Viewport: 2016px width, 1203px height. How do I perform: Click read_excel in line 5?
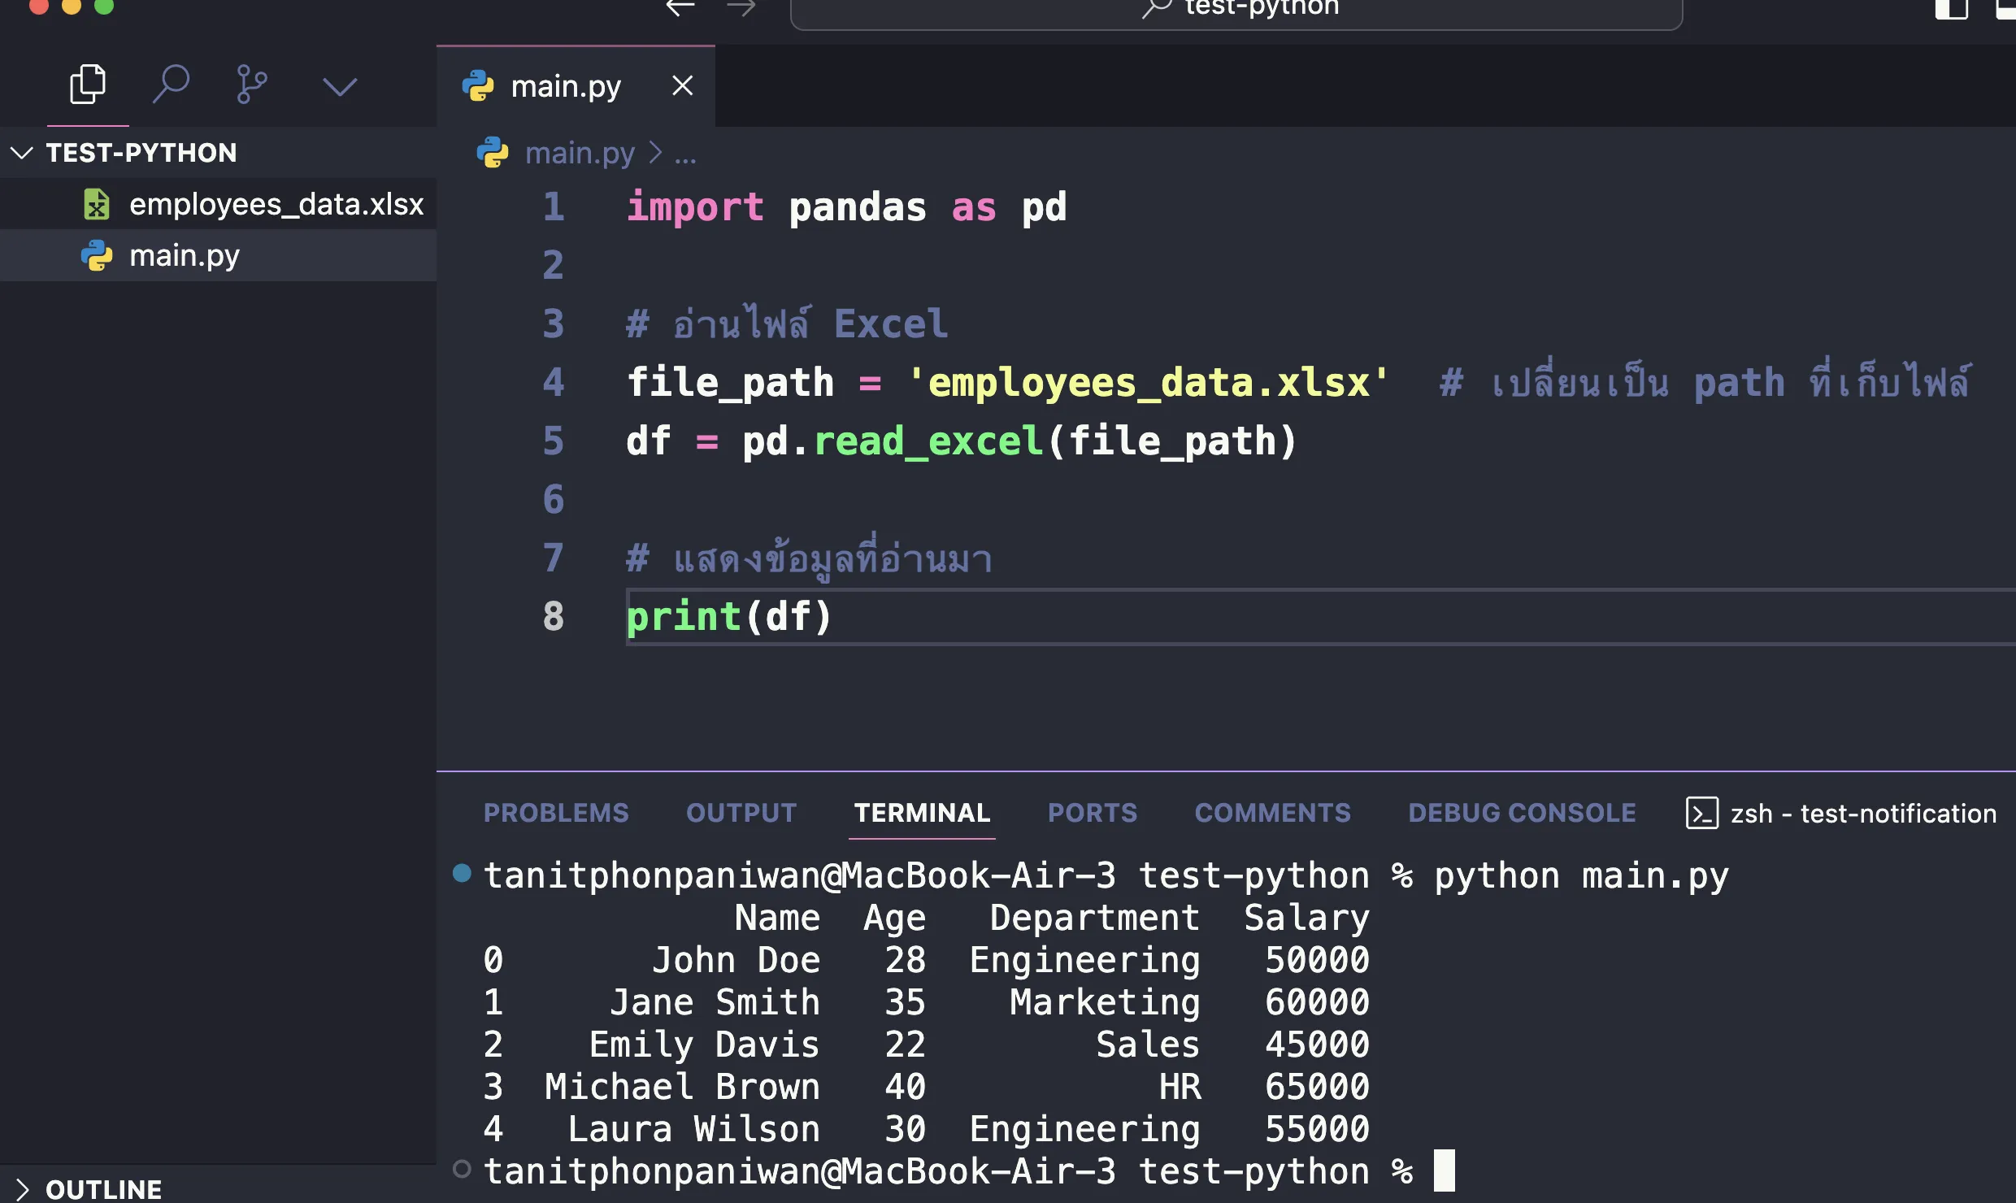click(928, 441)
